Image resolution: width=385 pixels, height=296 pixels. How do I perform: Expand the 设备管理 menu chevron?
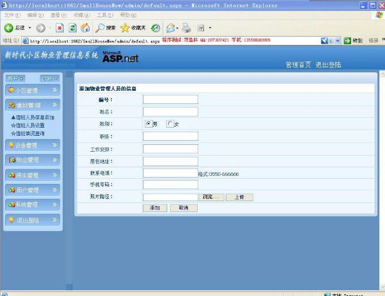point(55,145)
